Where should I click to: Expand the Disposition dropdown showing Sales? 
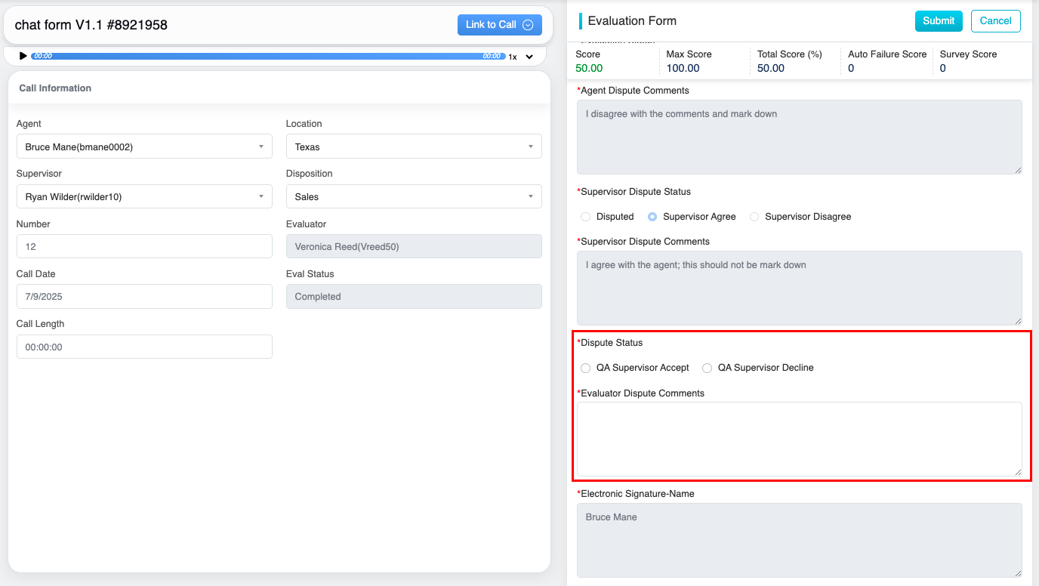(413, 196)
